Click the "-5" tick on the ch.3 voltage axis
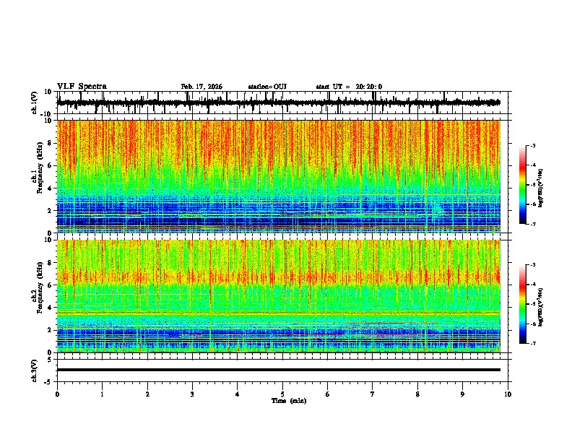 pyautogui.click(x=48, y=382)
